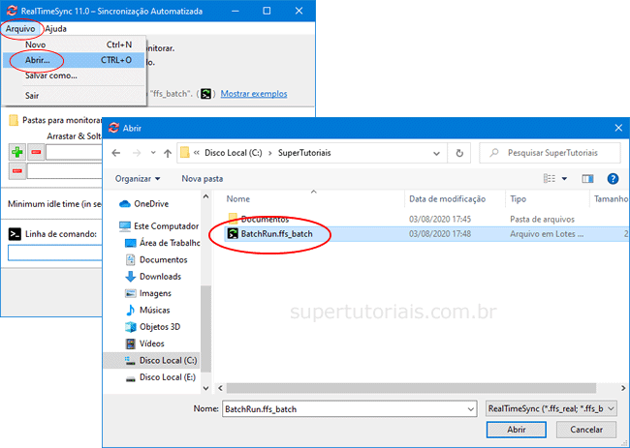Click the red minus remove-folder icon

tap(36, 152)
